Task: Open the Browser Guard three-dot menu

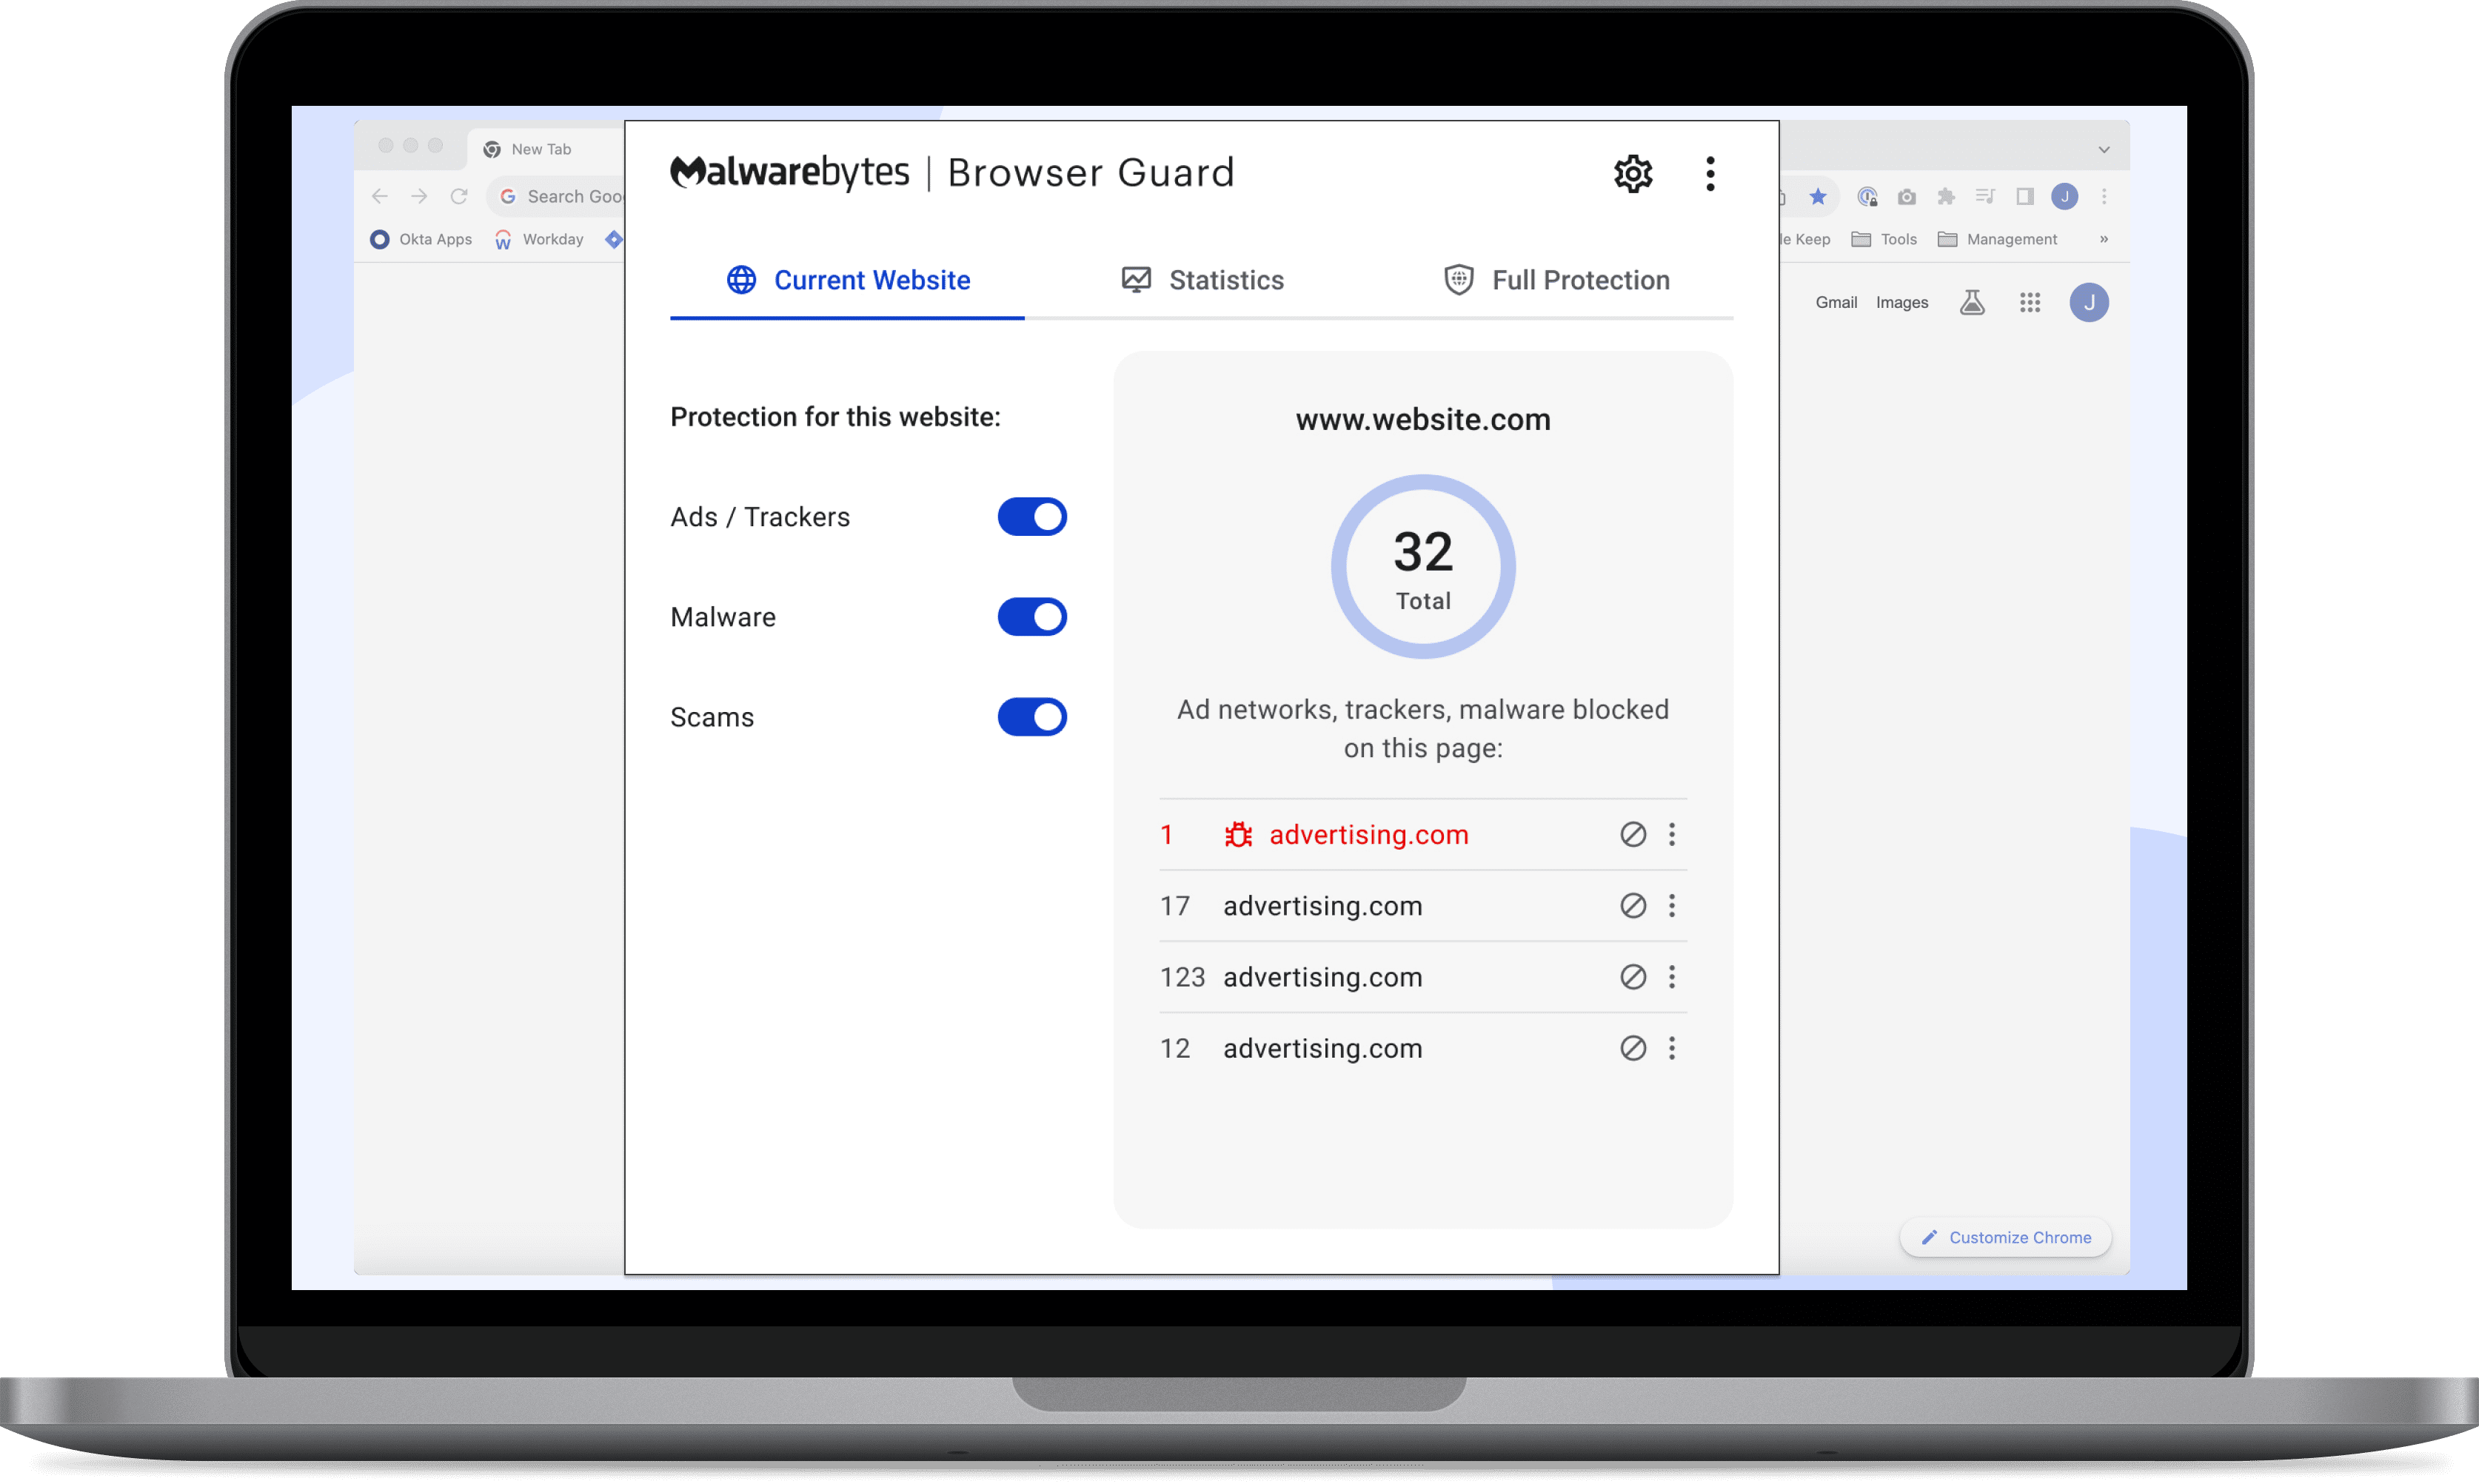Action: click(x=1710, y=174)
